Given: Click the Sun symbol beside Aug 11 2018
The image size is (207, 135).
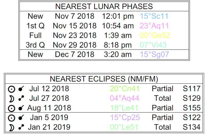Looking at the screenshot, I should [x=11, y=108].
